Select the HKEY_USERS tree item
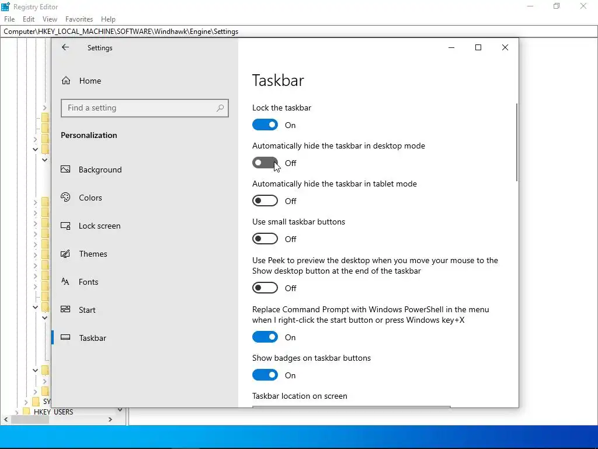598x449 pixels. 53,412
